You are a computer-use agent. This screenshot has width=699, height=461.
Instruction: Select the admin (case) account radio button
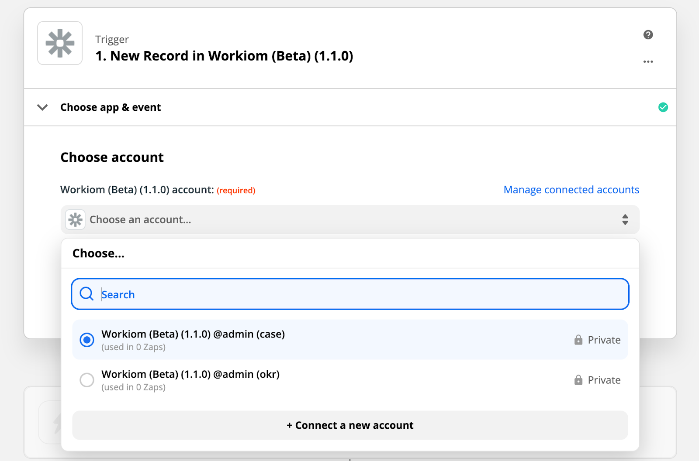point(87,340)
